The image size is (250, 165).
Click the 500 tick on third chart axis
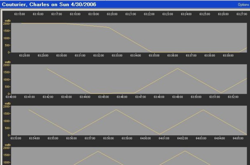coord(7,128)
